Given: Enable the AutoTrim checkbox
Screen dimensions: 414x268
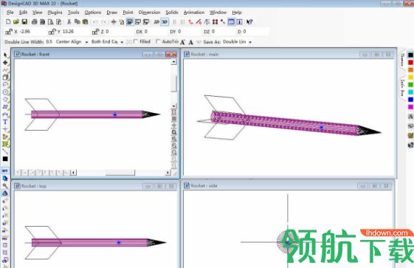Looking at the screenshot, I should coord(158,41).
